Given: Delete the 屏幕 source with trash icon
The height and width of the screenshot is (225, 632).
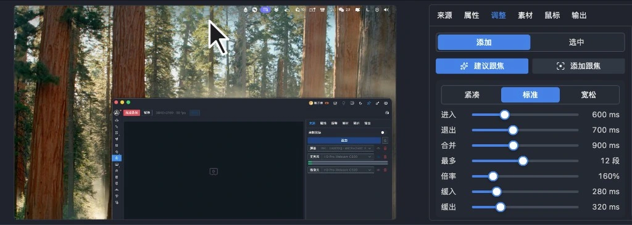Looking at the screenshot, I should [385, 149].
